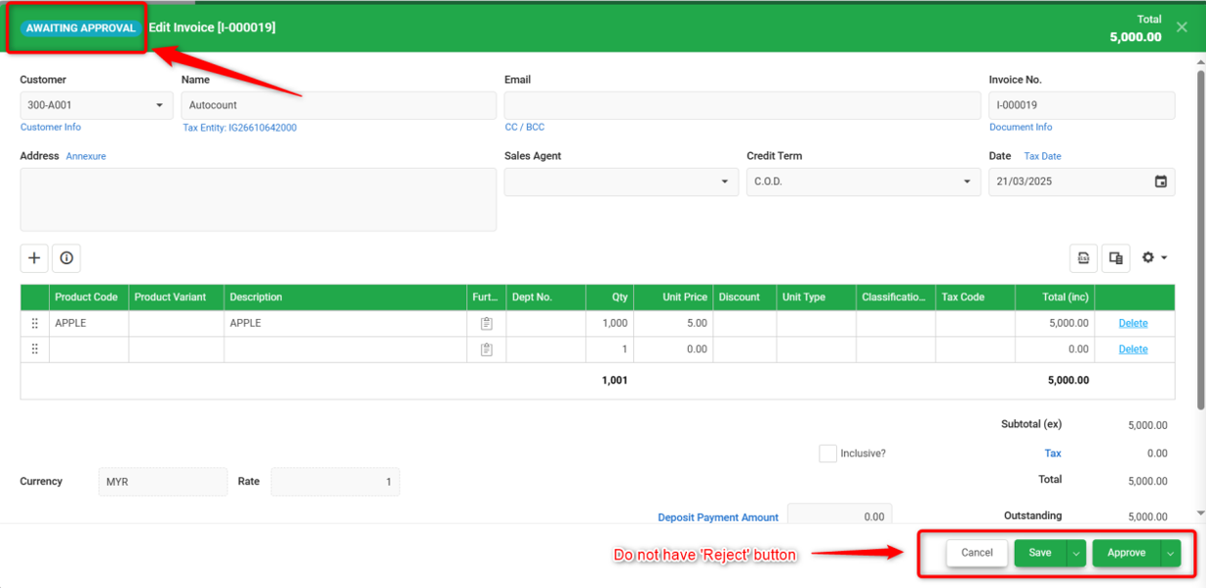Delete the APPLE line item

[1133, 323]
